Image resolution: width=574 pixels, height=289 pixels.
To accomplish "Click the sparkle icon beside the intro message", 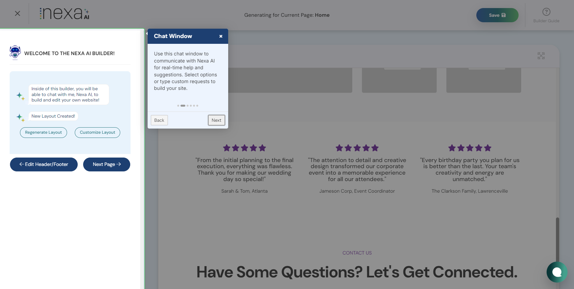I will (x=21, y=96).
